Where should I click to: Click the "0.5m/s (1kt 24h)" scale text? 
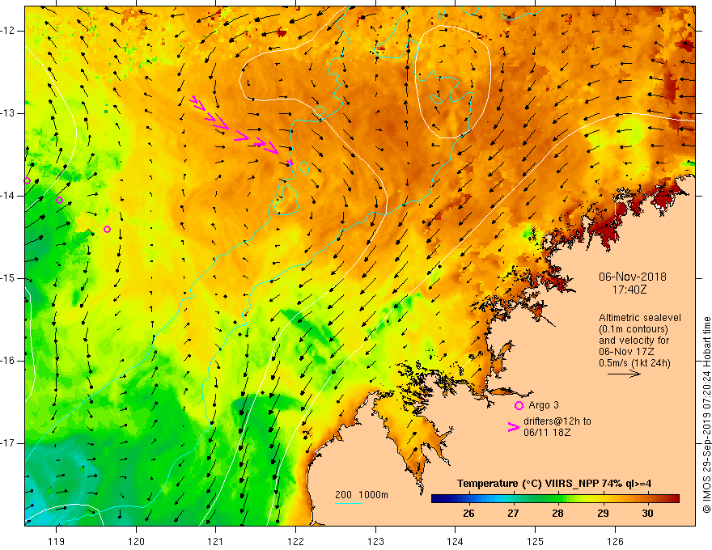[x=634, y=363]
